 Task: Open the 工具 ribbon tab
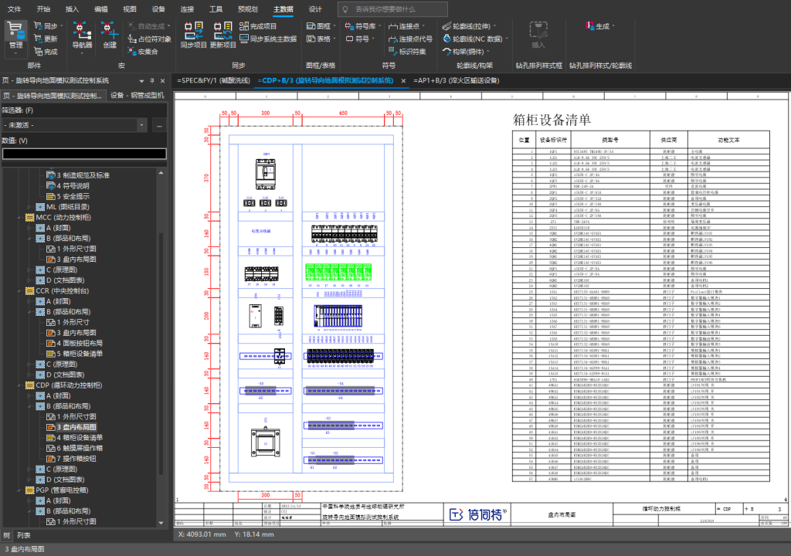[x=216, y=9]
